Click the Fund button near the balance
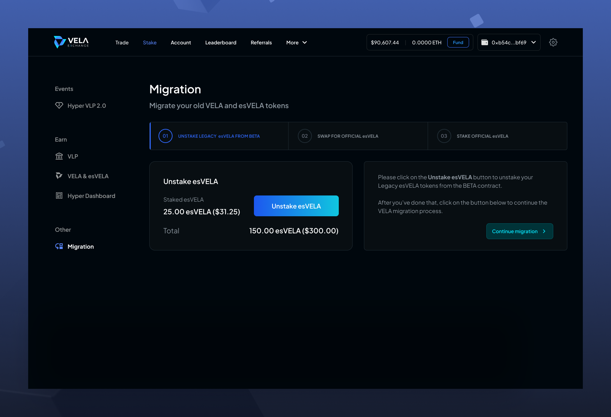Viewport: 611px width, 417px height. [458, 42]
